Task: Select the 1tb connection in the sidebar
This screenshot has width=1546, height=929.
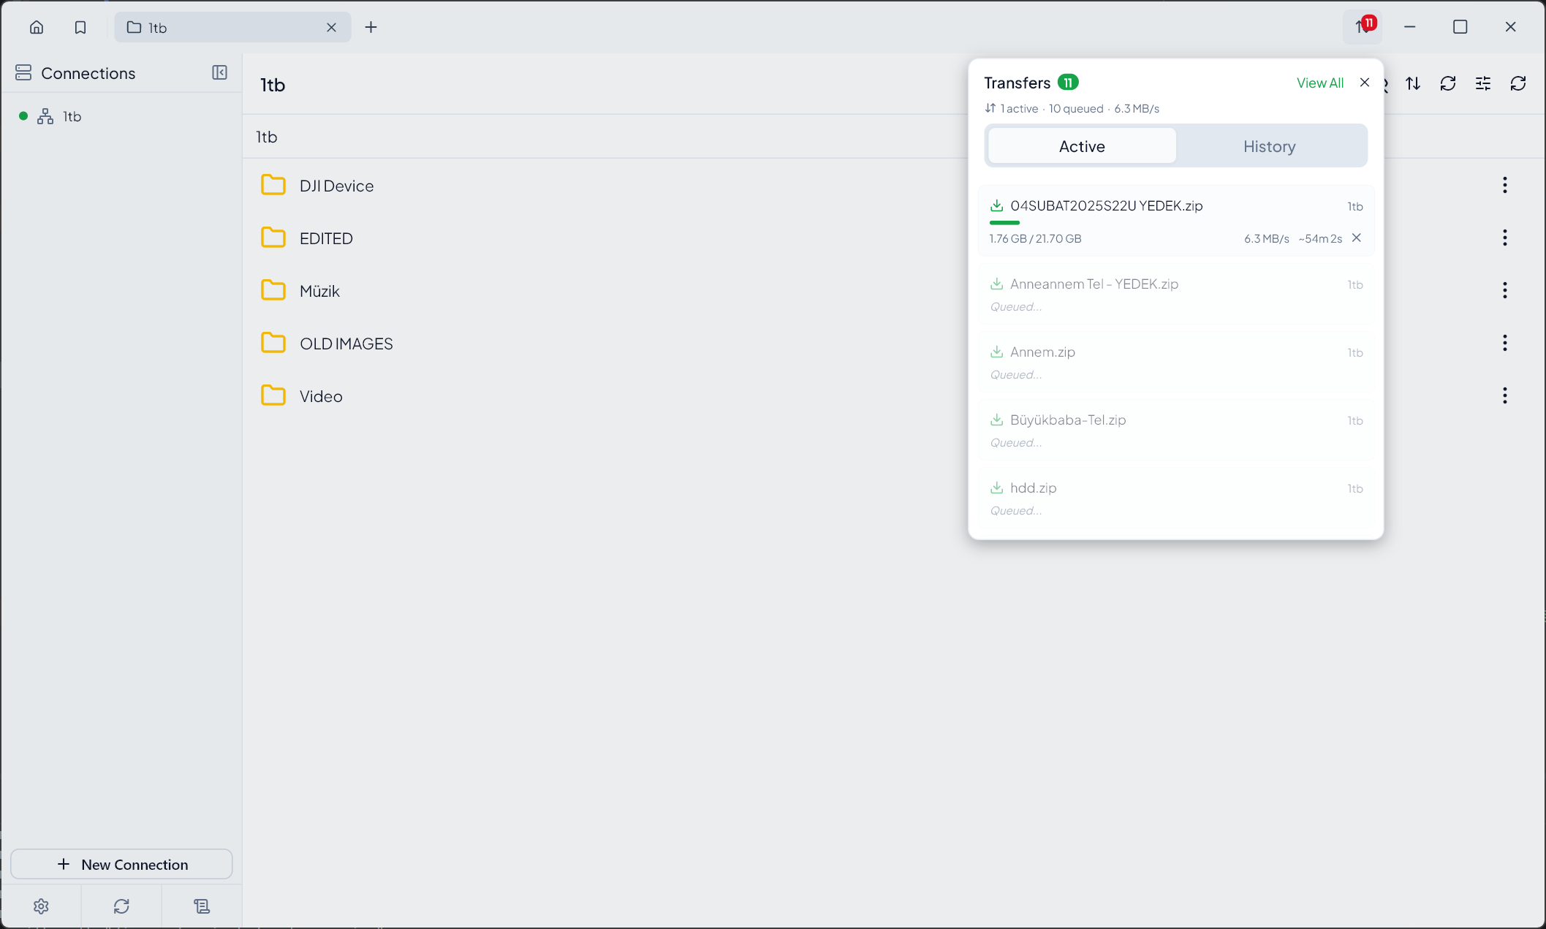Action: 72,116
